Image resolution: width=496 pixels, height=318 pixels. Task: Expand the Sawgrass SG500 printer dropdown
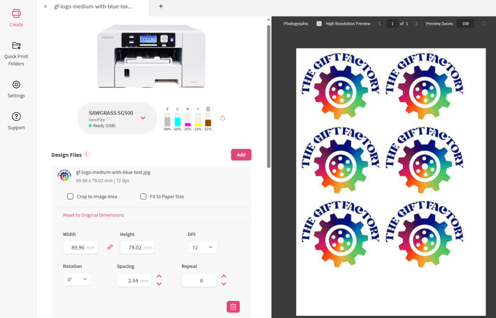click(143, 118)
